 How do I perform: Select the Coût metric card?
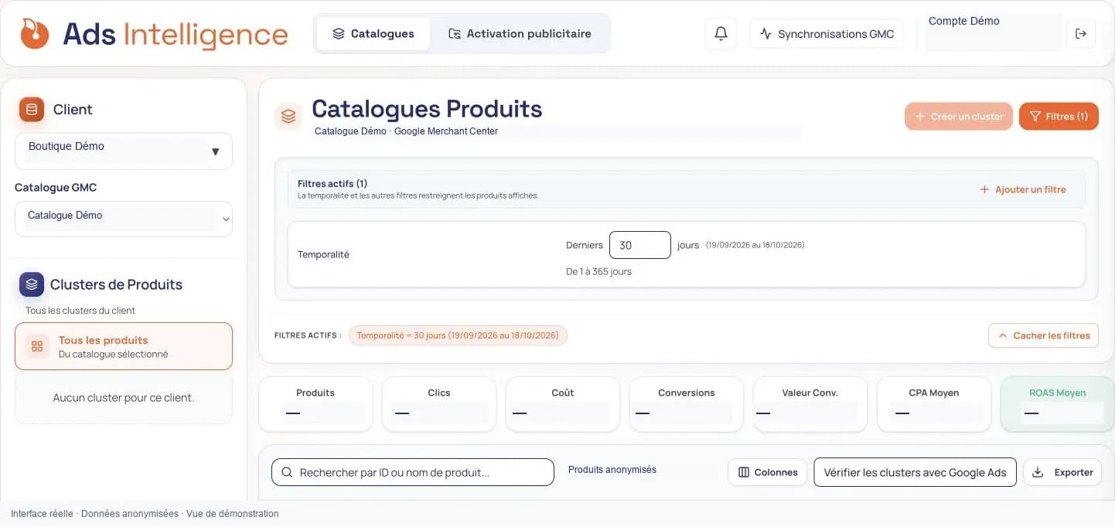click(563, 404)
